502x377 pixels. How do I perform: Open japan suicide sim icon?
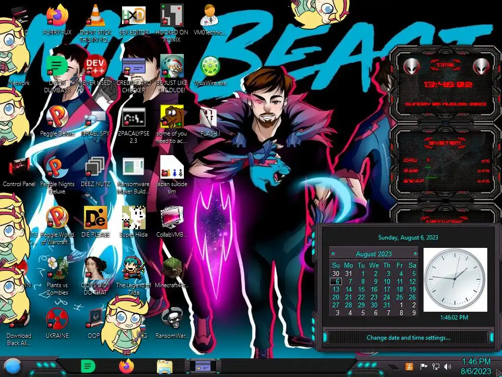point(172,167)
